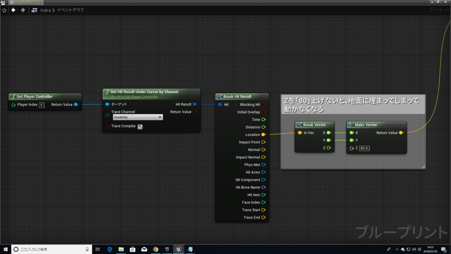Toggle the Trace Complex checkbox
The width and height of the screenshot is (451, 254).
(x=140, y=127)
